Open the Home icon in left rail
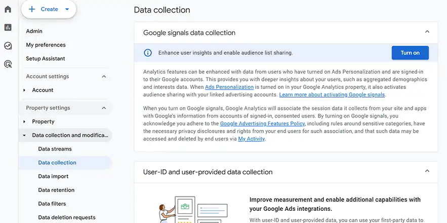The height and width of the screenshot is (223, 447). (8, 9)
